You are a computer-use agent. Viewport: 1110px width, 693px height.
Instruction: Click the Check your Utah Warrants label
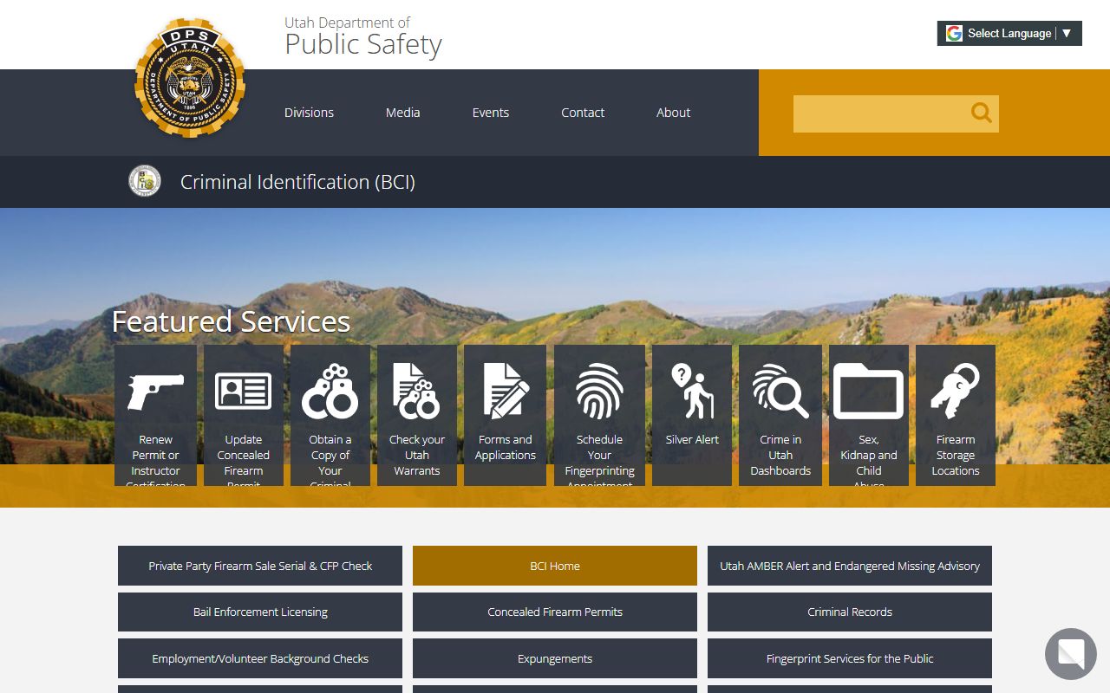pyautogui.click(x=417, y=455)
